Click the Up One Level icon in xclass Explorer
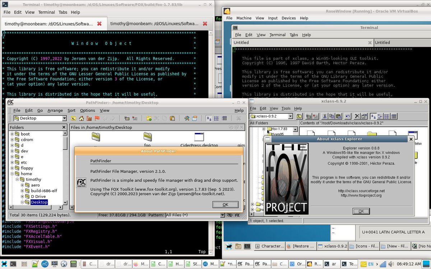This screenshot has width=431, height=269. [x=299, y=116]
